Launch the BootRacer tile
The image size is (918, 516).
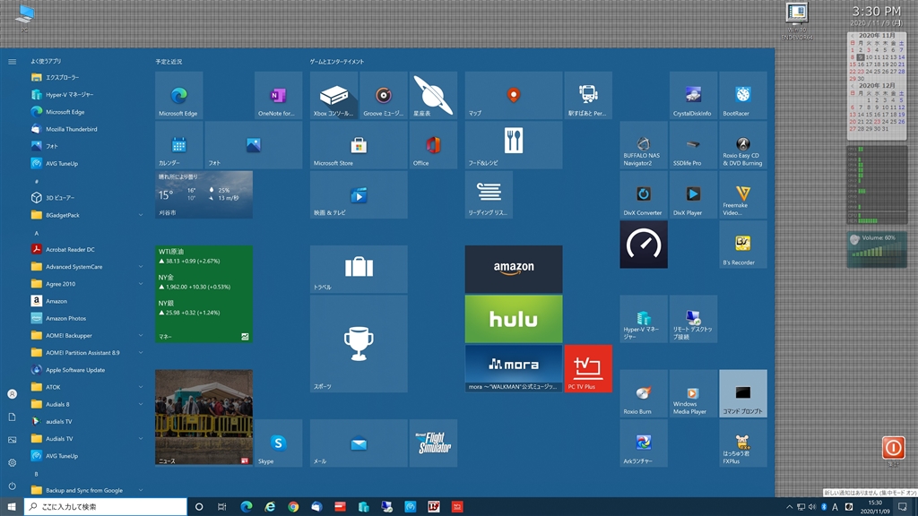pos(743,95)
